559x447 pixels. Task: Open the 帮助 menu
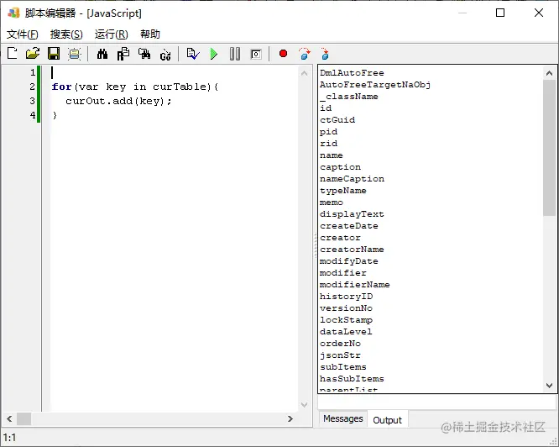point(150,34)
